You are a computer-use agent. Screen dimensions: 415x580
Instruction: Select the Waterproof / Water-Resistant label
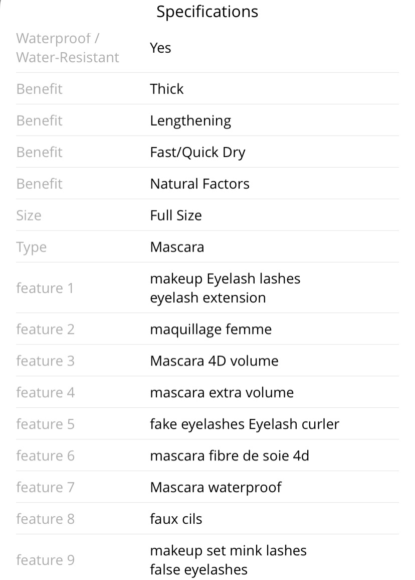tap(68, 48)
